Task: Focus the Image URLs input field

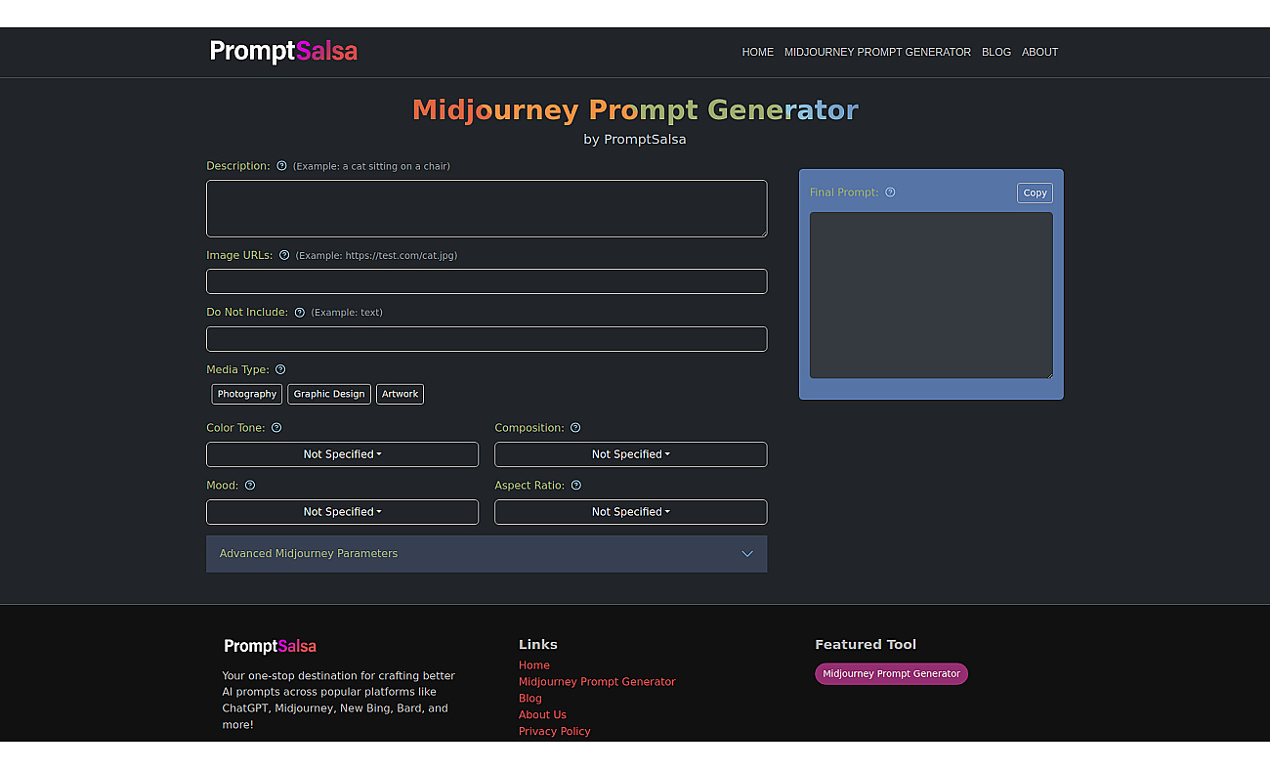Action: coord(487,281)
